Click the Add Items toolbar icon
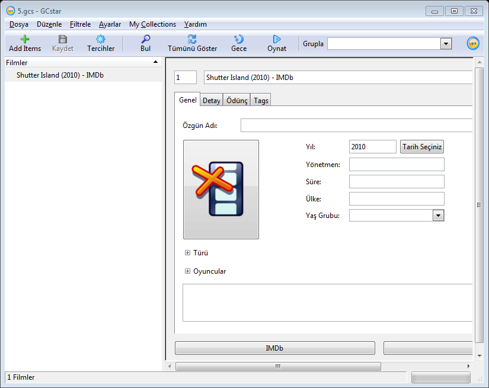The image size is (489, 388). point(24,40)
